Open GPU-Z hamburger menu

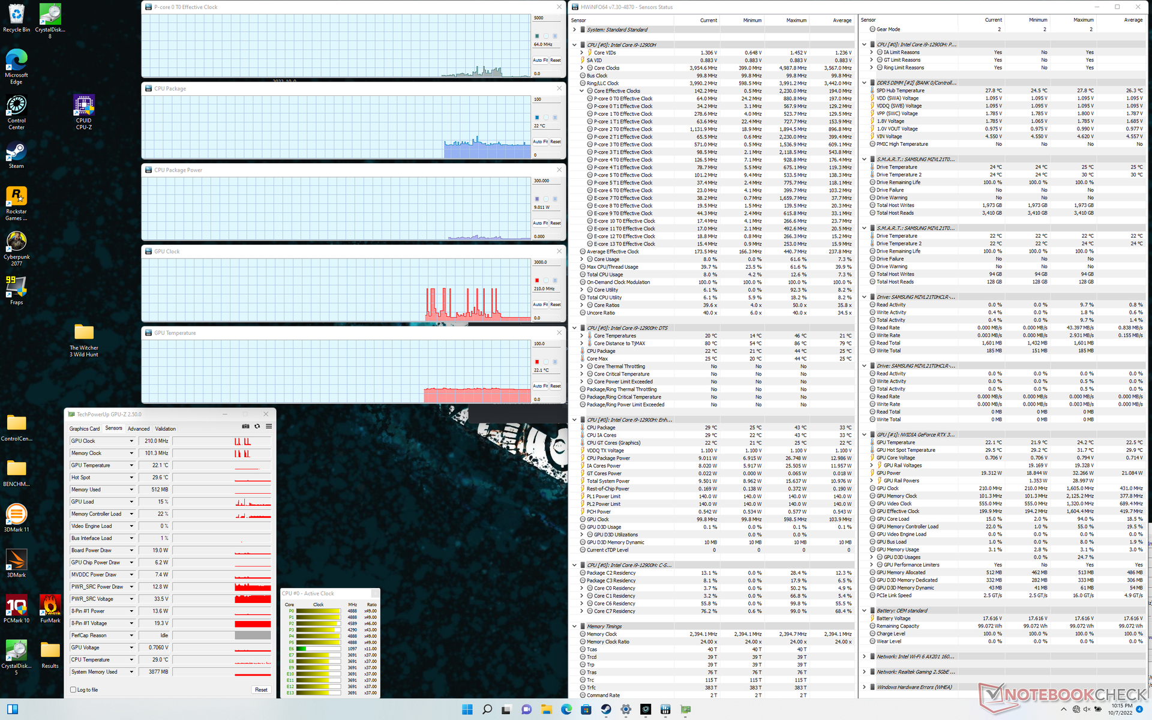click(269, 426)
